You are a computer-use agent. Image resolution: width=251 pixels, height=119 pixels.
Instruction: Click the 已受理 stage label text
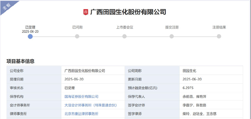[30, 27]
